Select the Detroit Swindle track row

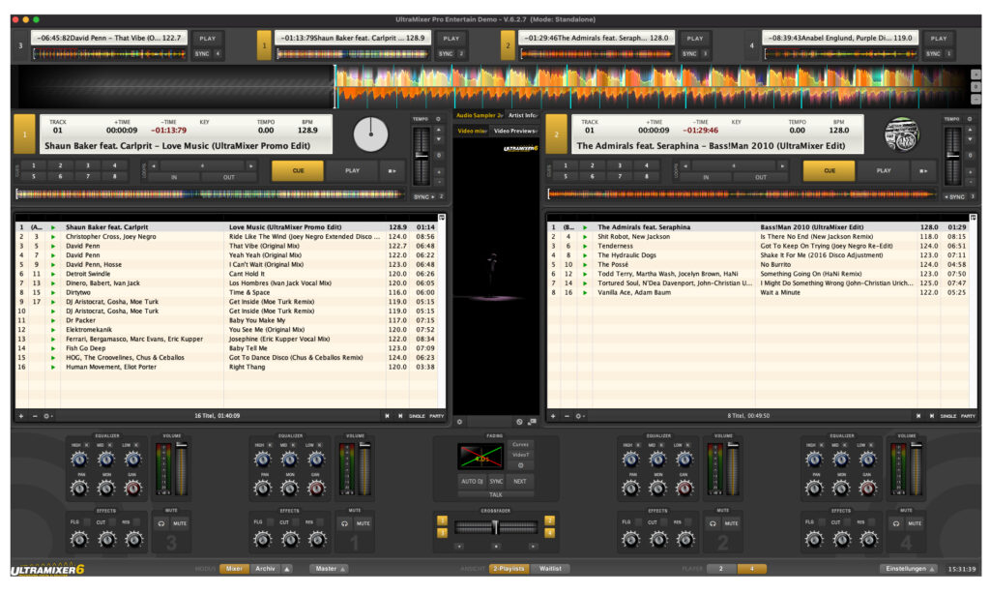click(97, 274)
